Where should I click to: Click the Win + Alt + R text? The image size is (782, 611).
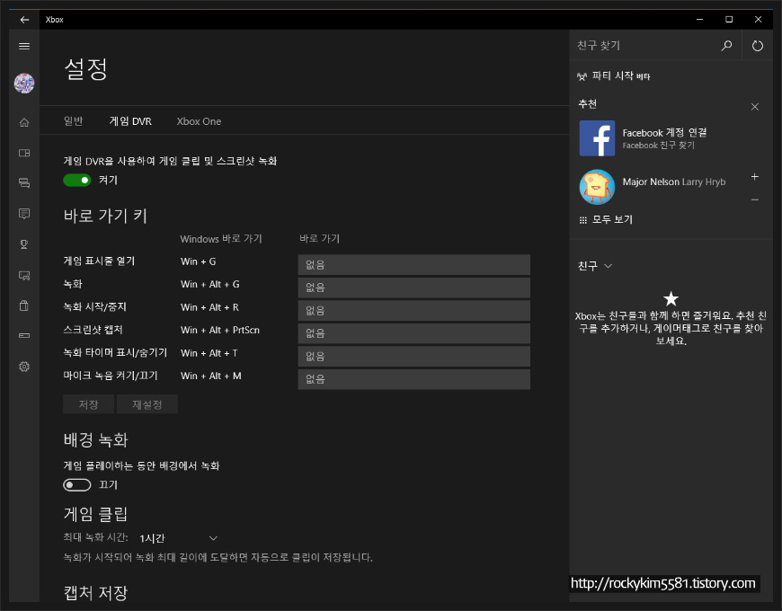pyautogui.click(x=209, y=307)
